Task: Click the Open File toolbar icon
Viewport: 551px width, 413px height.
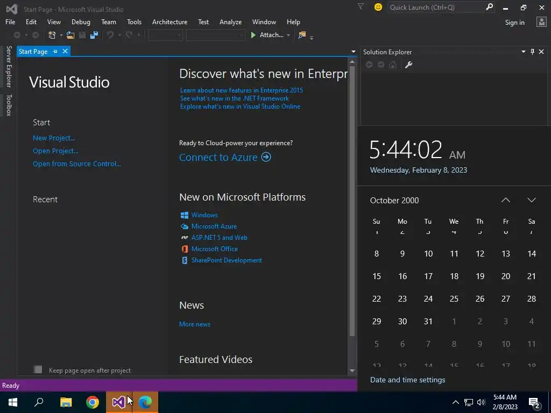Action: click(x=70, y=35)
